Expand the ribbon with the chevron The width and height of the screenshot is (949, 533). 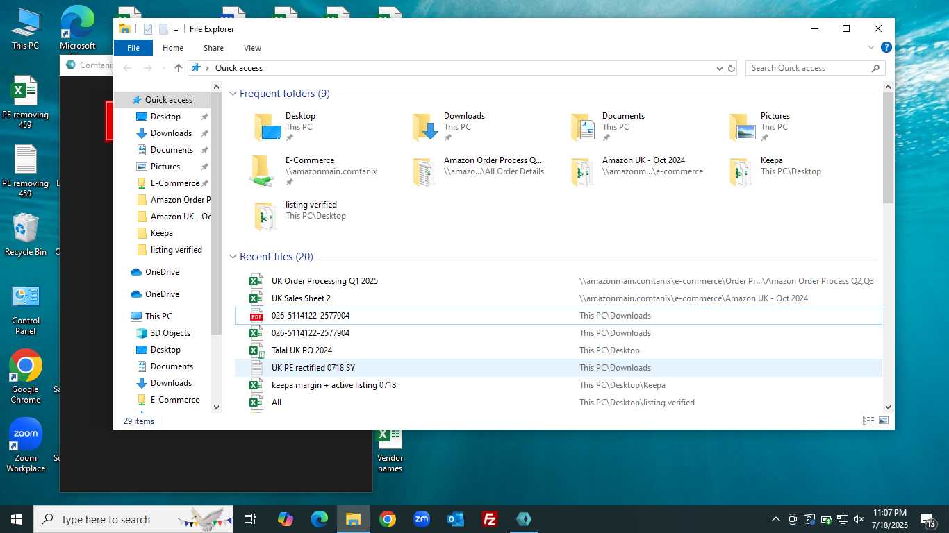click(x=871, y=48)
